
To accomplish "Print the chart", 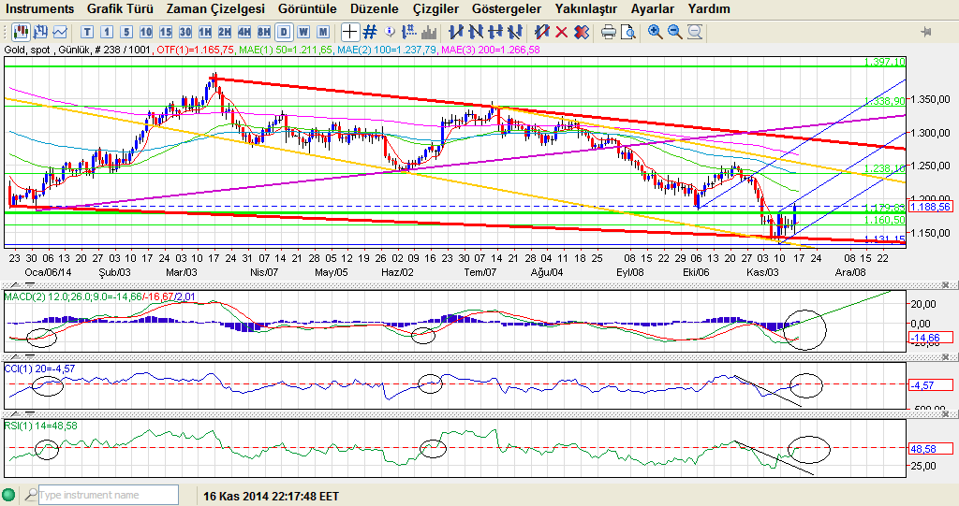I will point(608,32).
